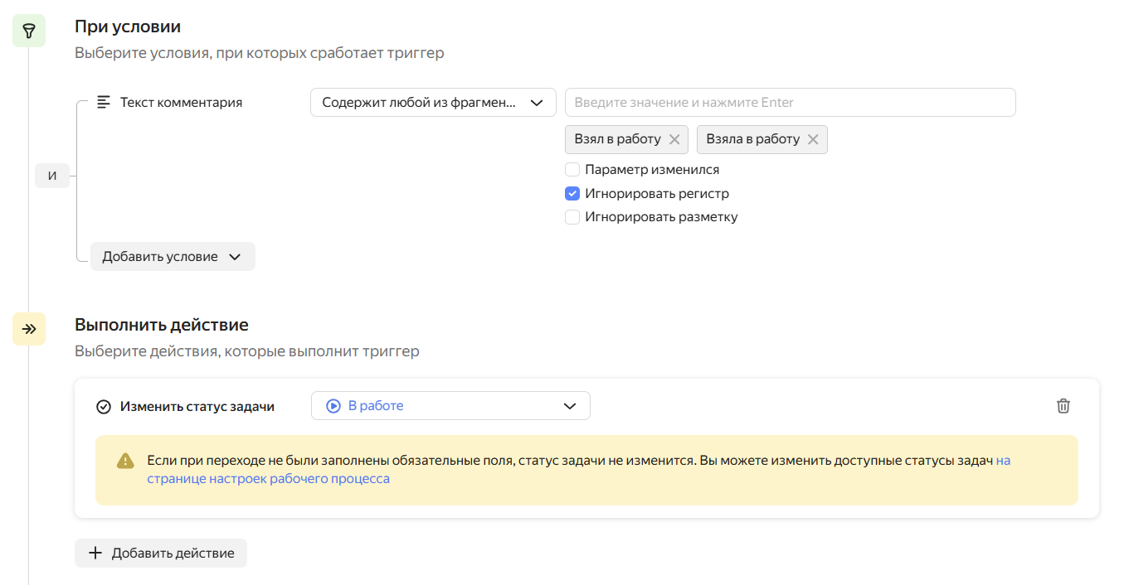The height and width of the screenshot is (585, 1124).
Task: Expand the 'Добавить условие' dropdown
Action: tap(173, 257)
